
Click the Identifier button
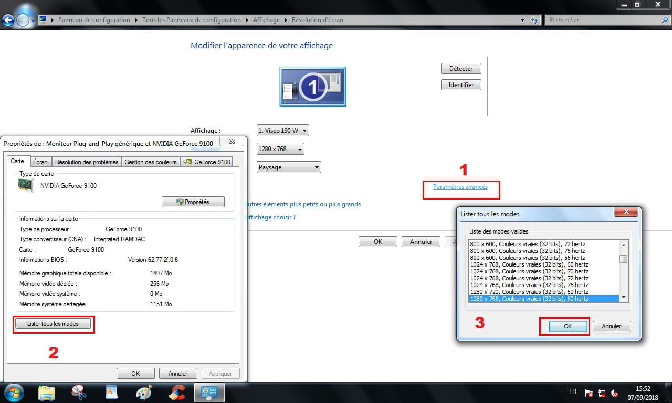tap(461, 85)
